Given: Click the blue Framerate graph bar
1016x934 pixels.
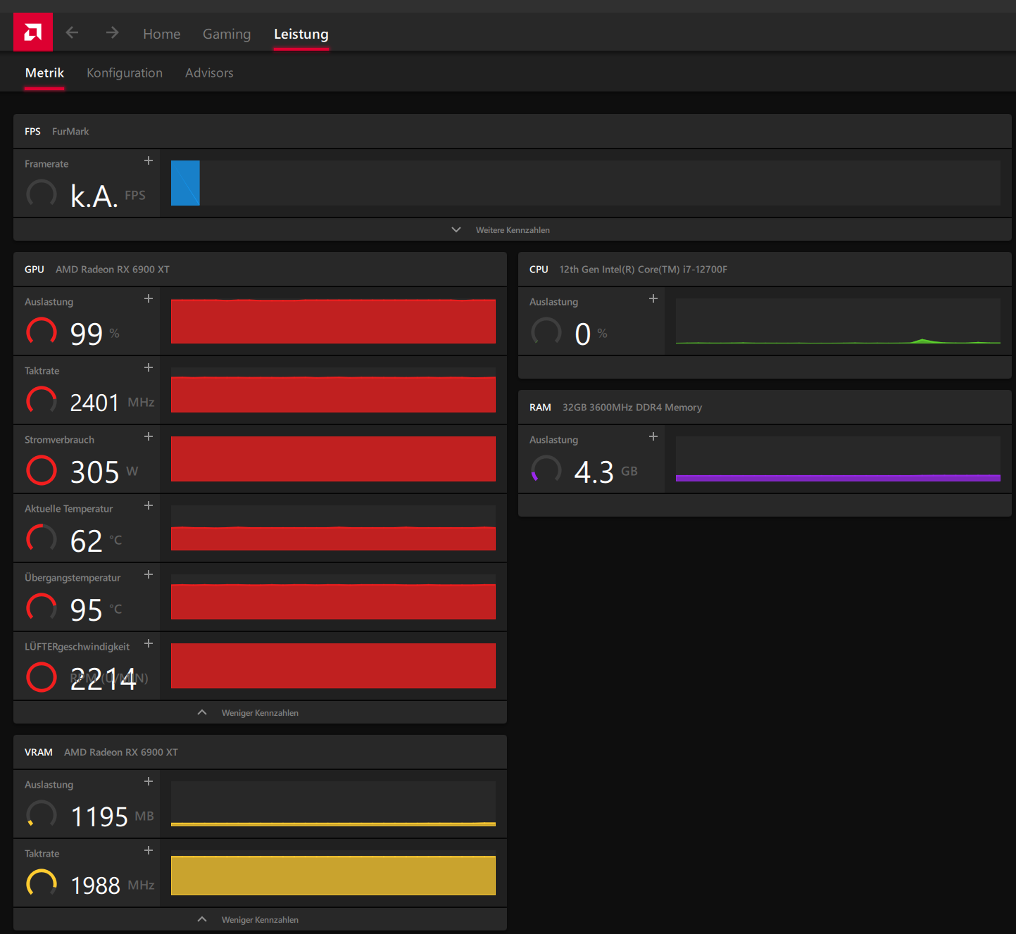Looking at the screenshot, I should (x=185, y=183).
